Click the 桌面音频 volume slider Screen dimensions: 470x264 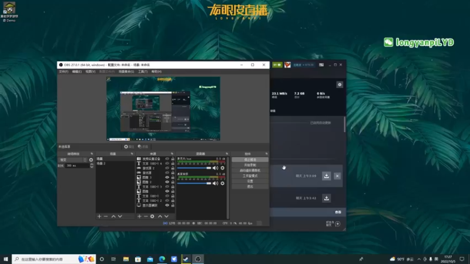click(x=194, y=183)
